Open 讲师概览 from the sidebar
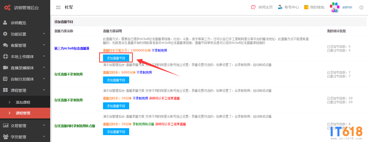 click(18, 23)
